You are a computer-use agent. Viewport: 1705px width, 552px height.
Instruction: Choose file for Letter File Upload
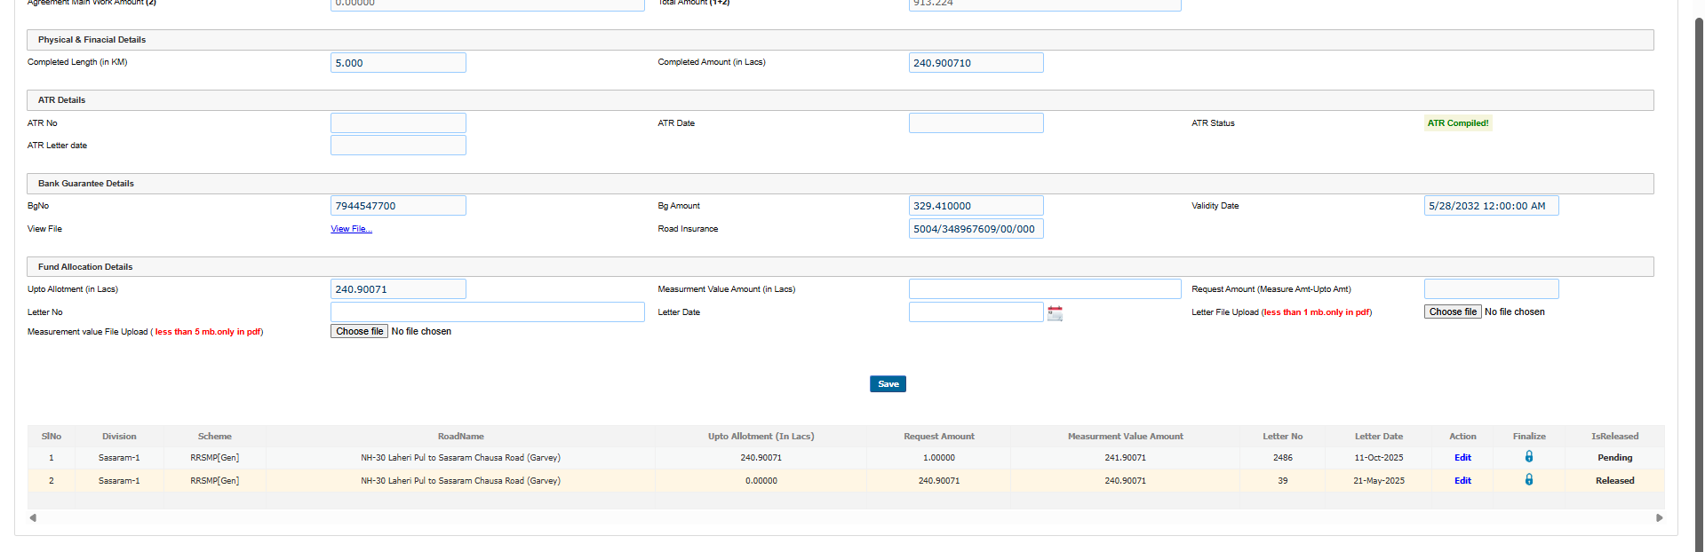[1452, 312]
